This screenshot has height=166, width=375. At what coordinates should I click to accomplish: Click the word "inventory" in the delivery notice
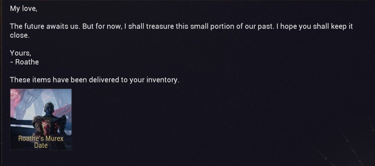162,80
